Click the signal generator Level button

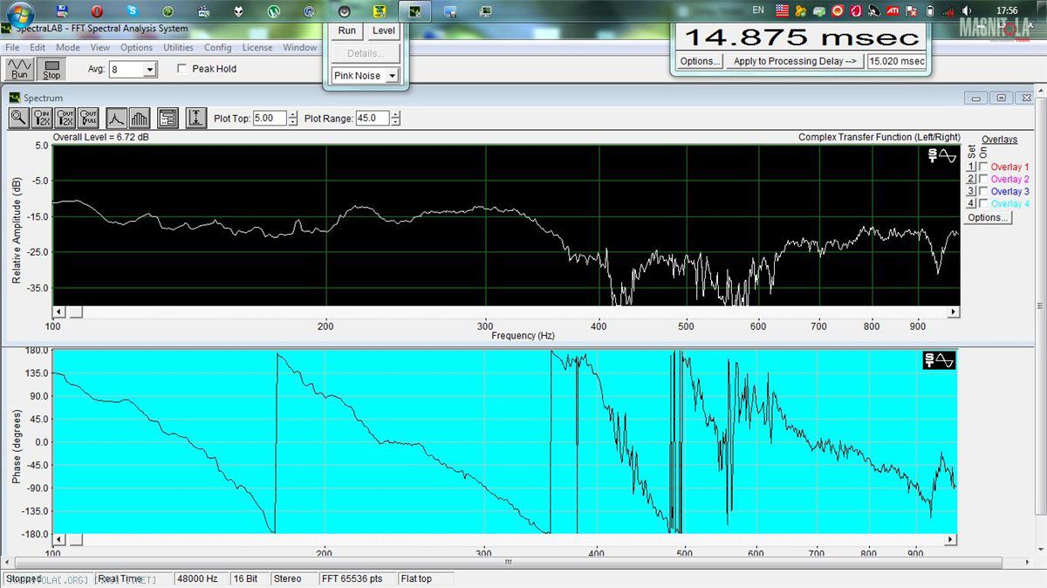coord(384,31)
